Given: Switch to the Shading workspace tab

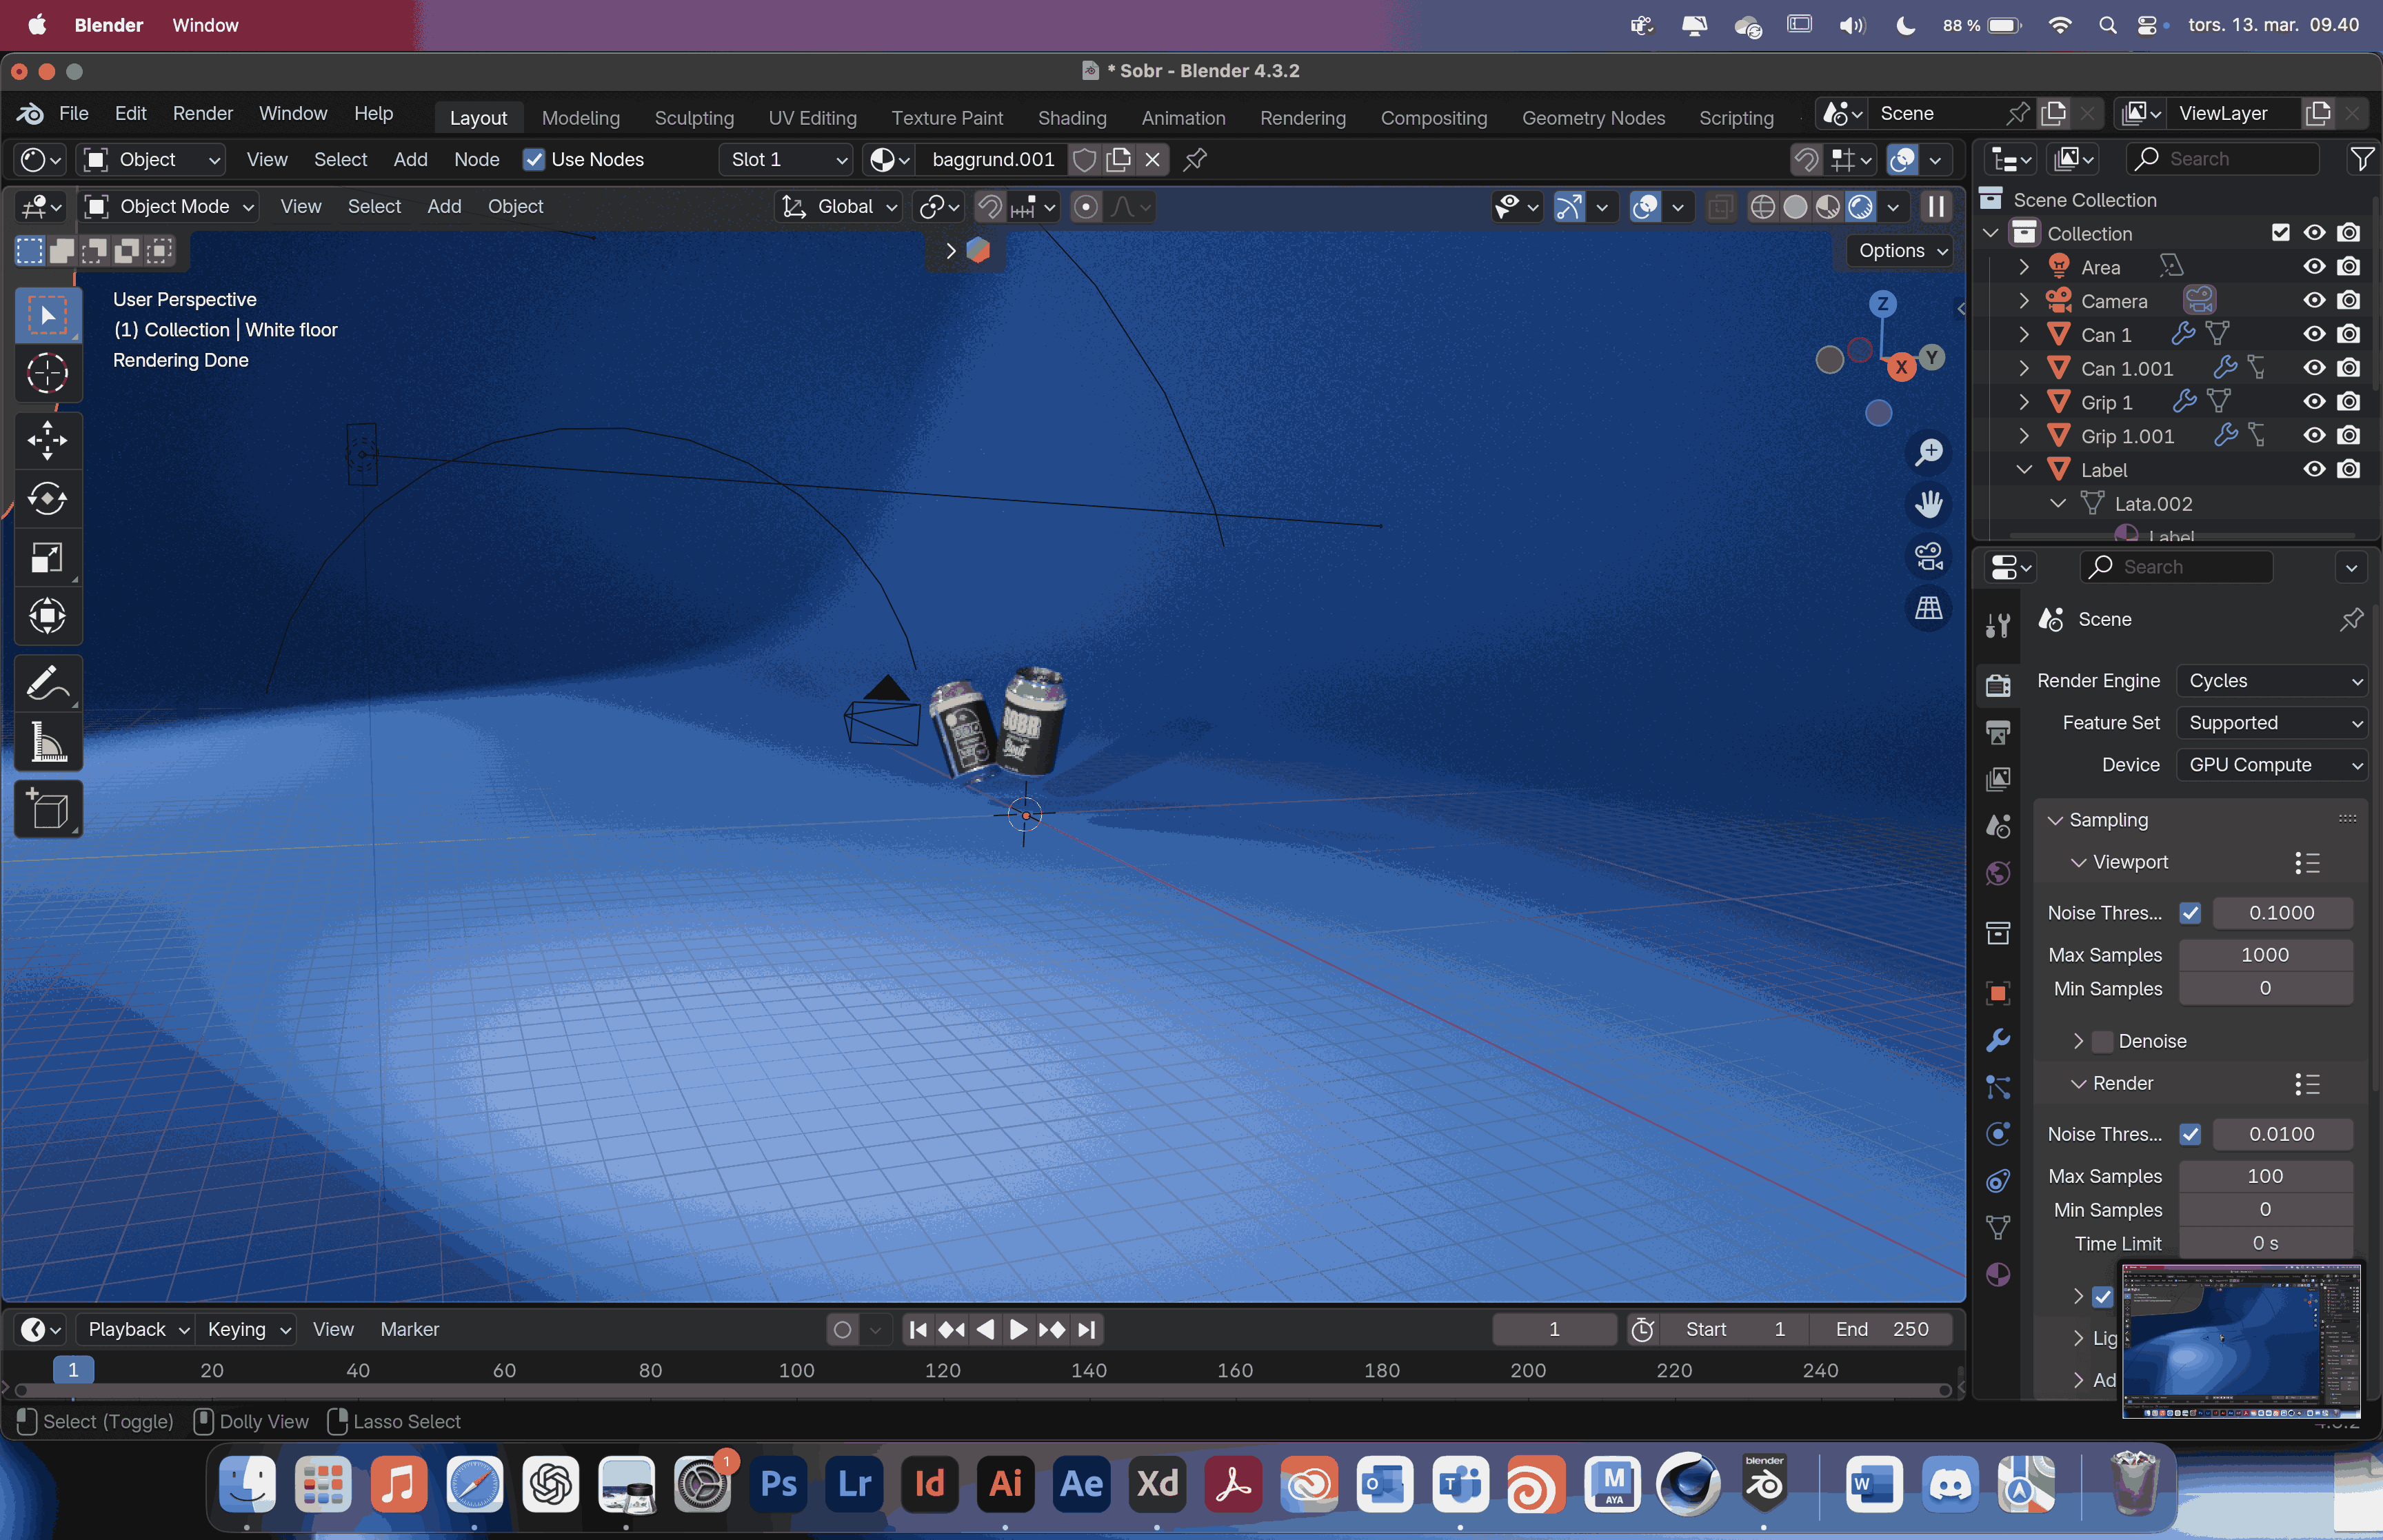Looking at the screenshot, I should 1071,118.
